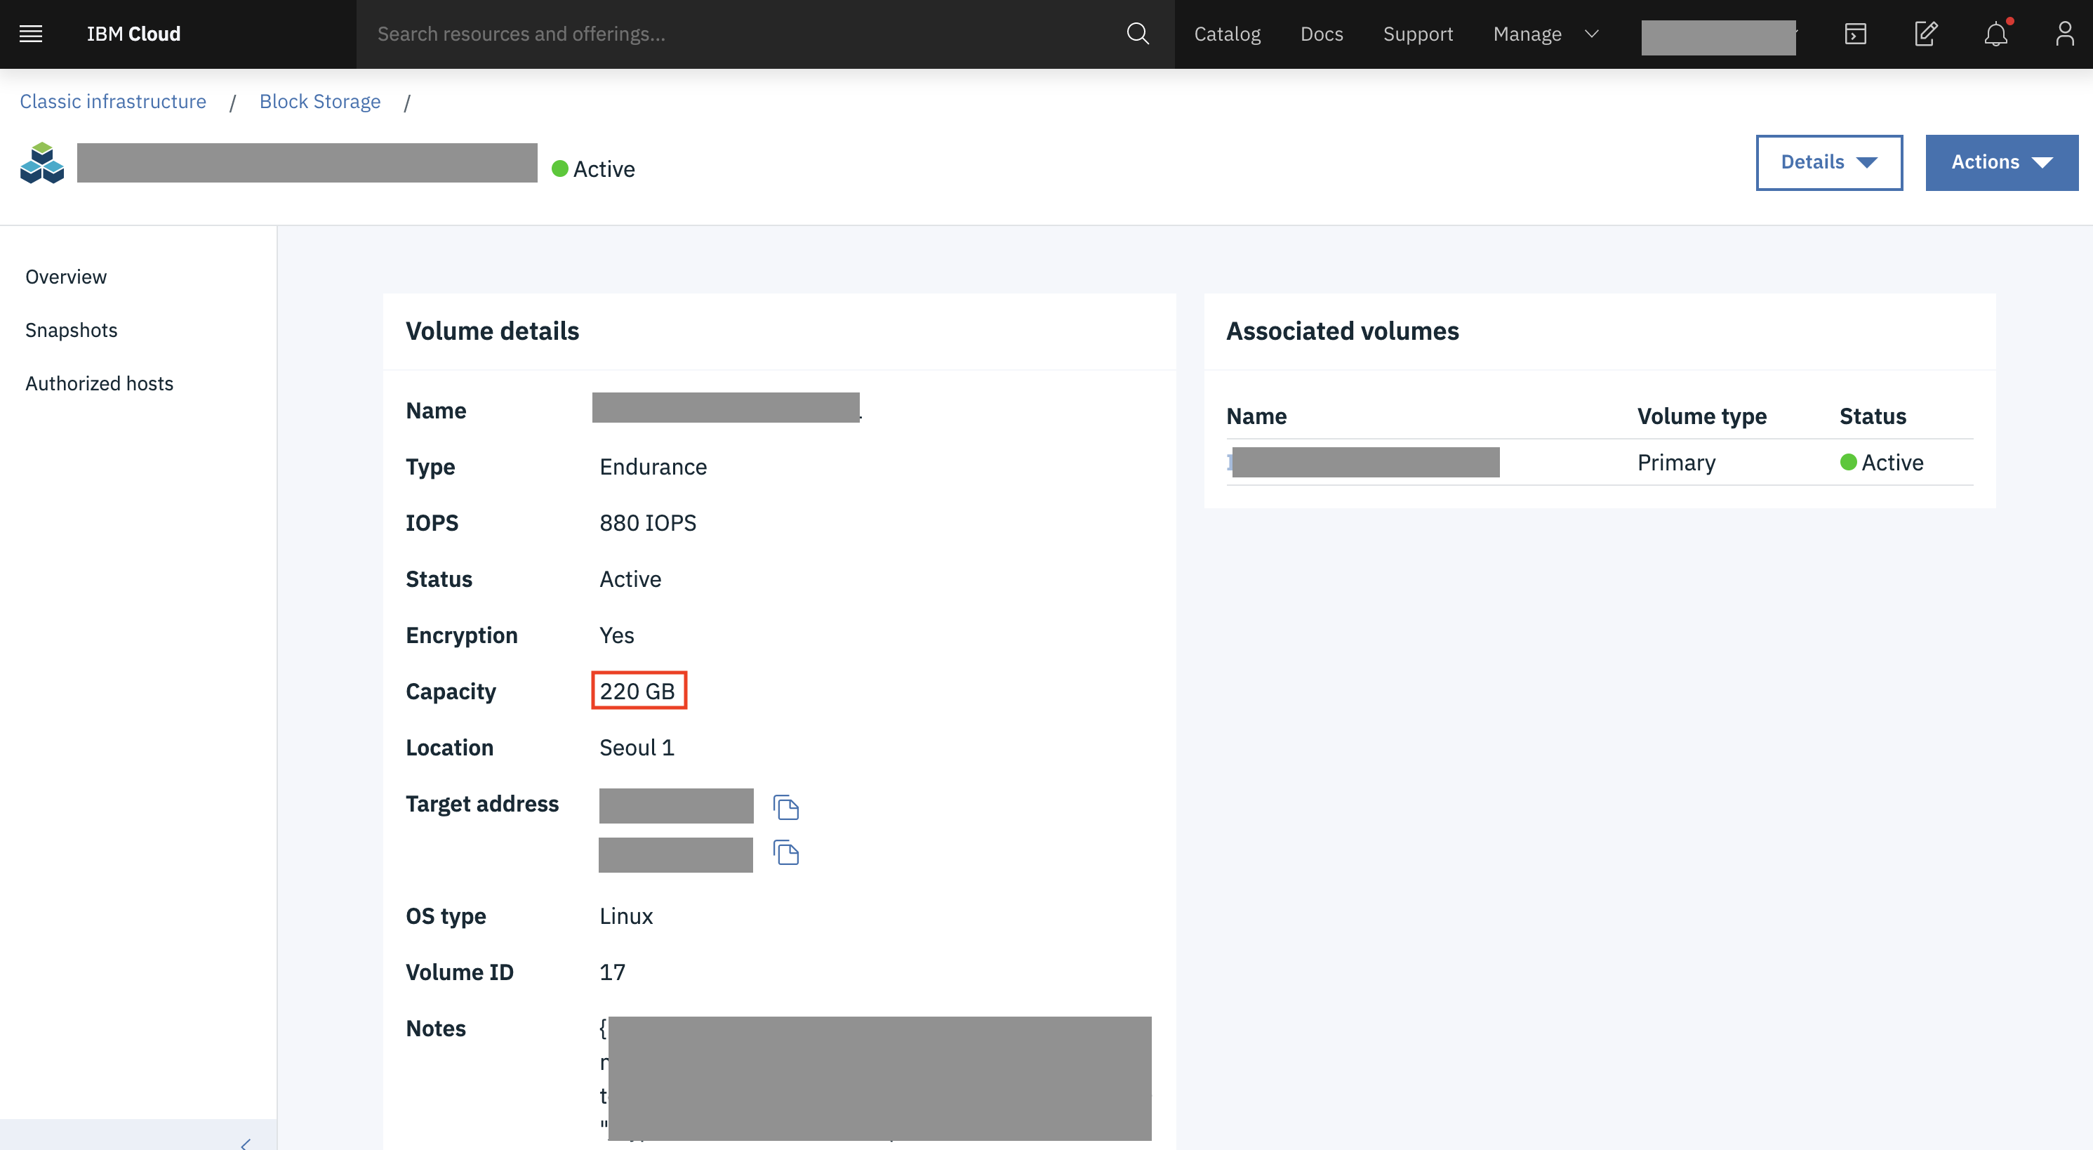Open the Catalog link in header
The height and width of the screenshot is (1150, 2093).
[x=1227, y=34]
